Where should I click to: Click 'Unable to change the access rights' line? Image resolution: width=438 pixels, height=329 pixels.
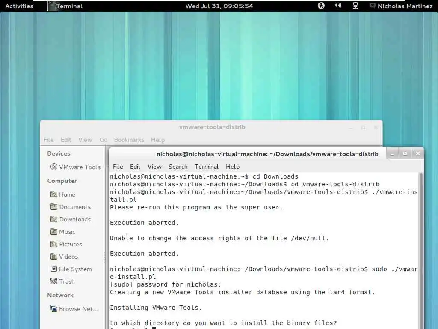(x=219, y=238)
